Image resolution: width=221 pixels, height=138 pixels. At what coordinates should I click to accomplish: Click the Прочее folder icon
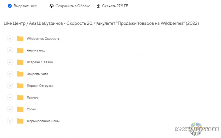pos(20,97)
